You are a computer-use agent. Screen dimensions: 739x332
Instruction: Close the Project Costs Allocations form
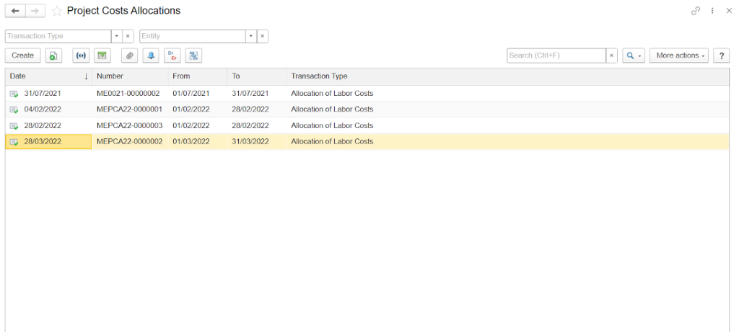pyautogui.click(x=729, y=11)
